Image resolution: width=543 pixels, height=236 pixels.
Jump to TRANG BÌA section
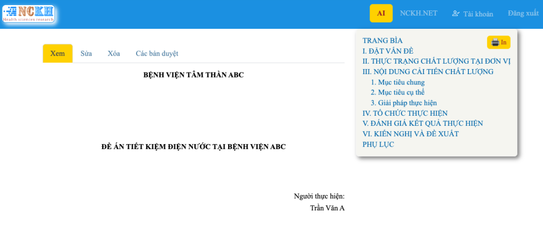coord(382,40)
